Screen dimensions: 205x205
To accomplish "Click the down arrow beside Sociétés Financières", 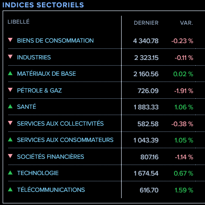I will (10, 156).
